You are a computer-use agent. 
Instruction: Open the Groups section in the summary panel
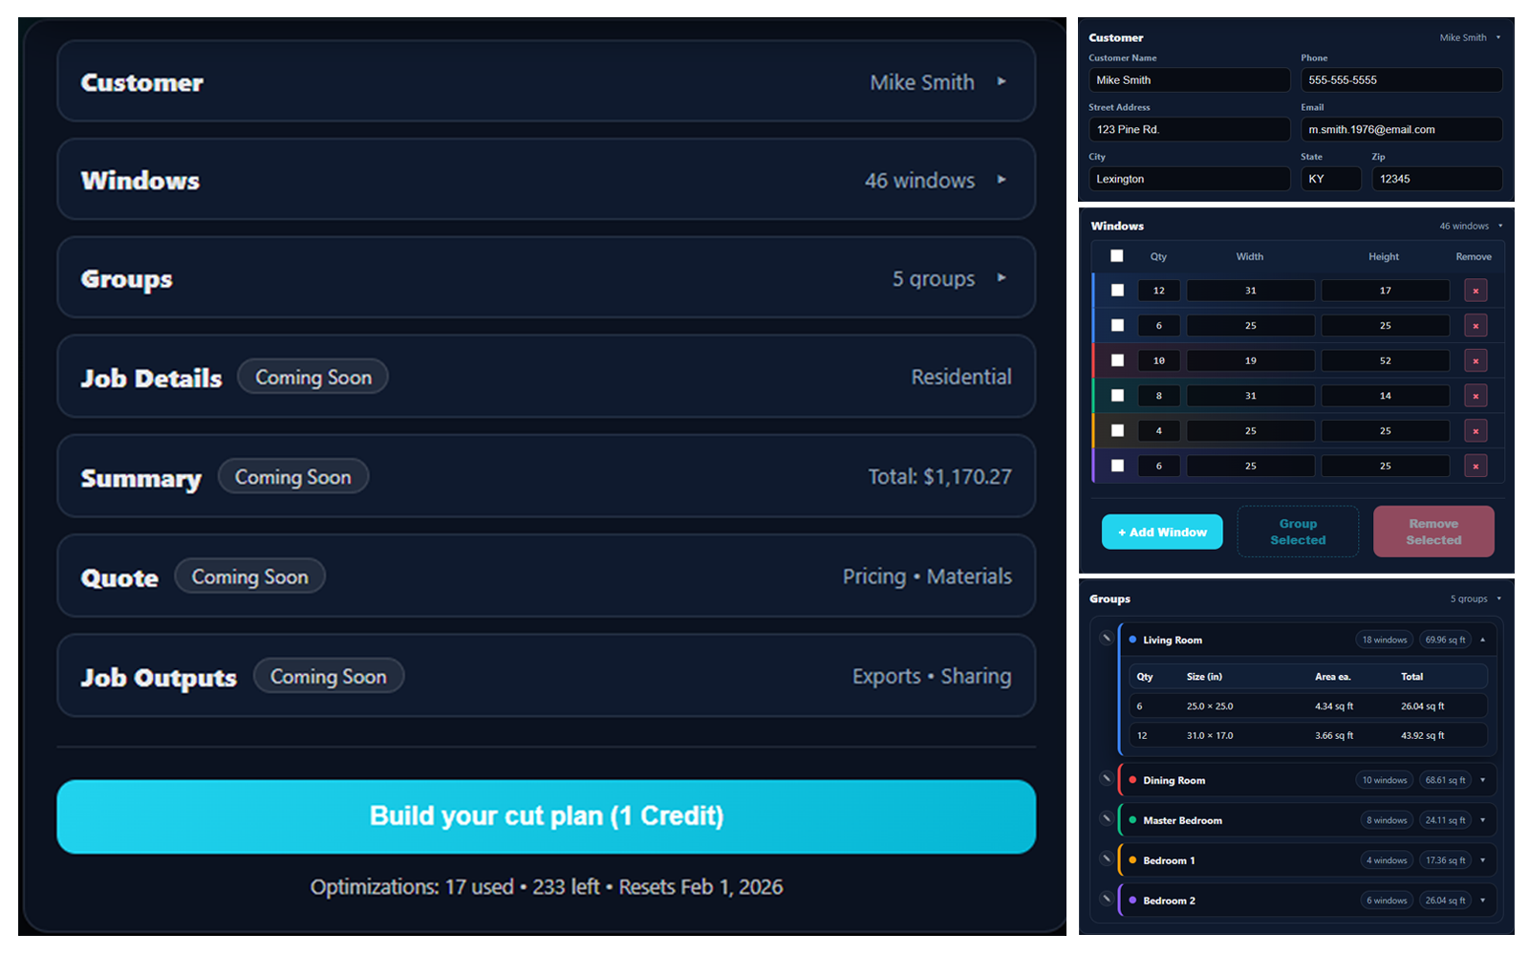[x=546, y=278]
